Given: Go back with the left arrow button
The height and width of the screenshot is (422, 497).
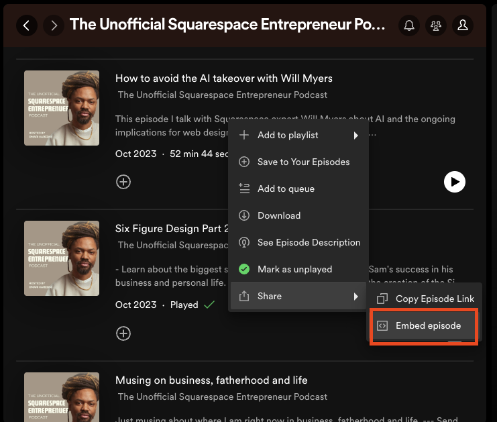Looking at the screenshot, I should 27,25.
